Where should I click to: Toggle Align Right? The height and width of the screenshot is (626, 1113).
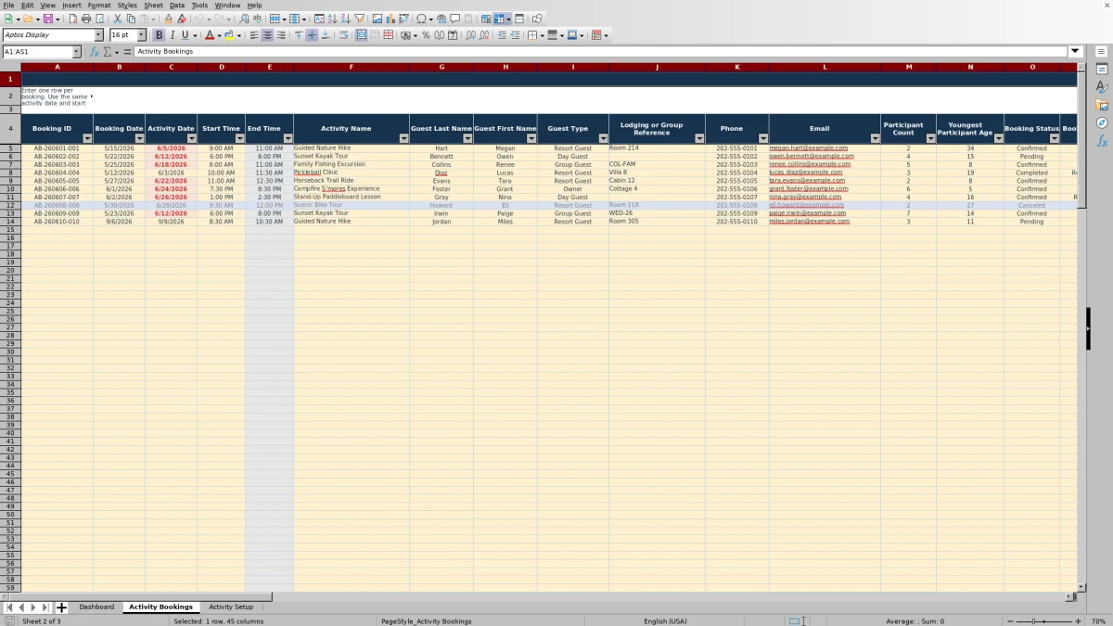pyautogui.click(x=280, y=35)
